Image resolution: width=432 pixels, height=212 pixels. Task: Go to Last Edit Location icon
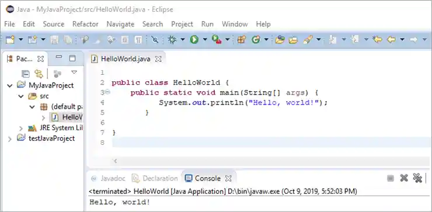[x=377, y=40]
